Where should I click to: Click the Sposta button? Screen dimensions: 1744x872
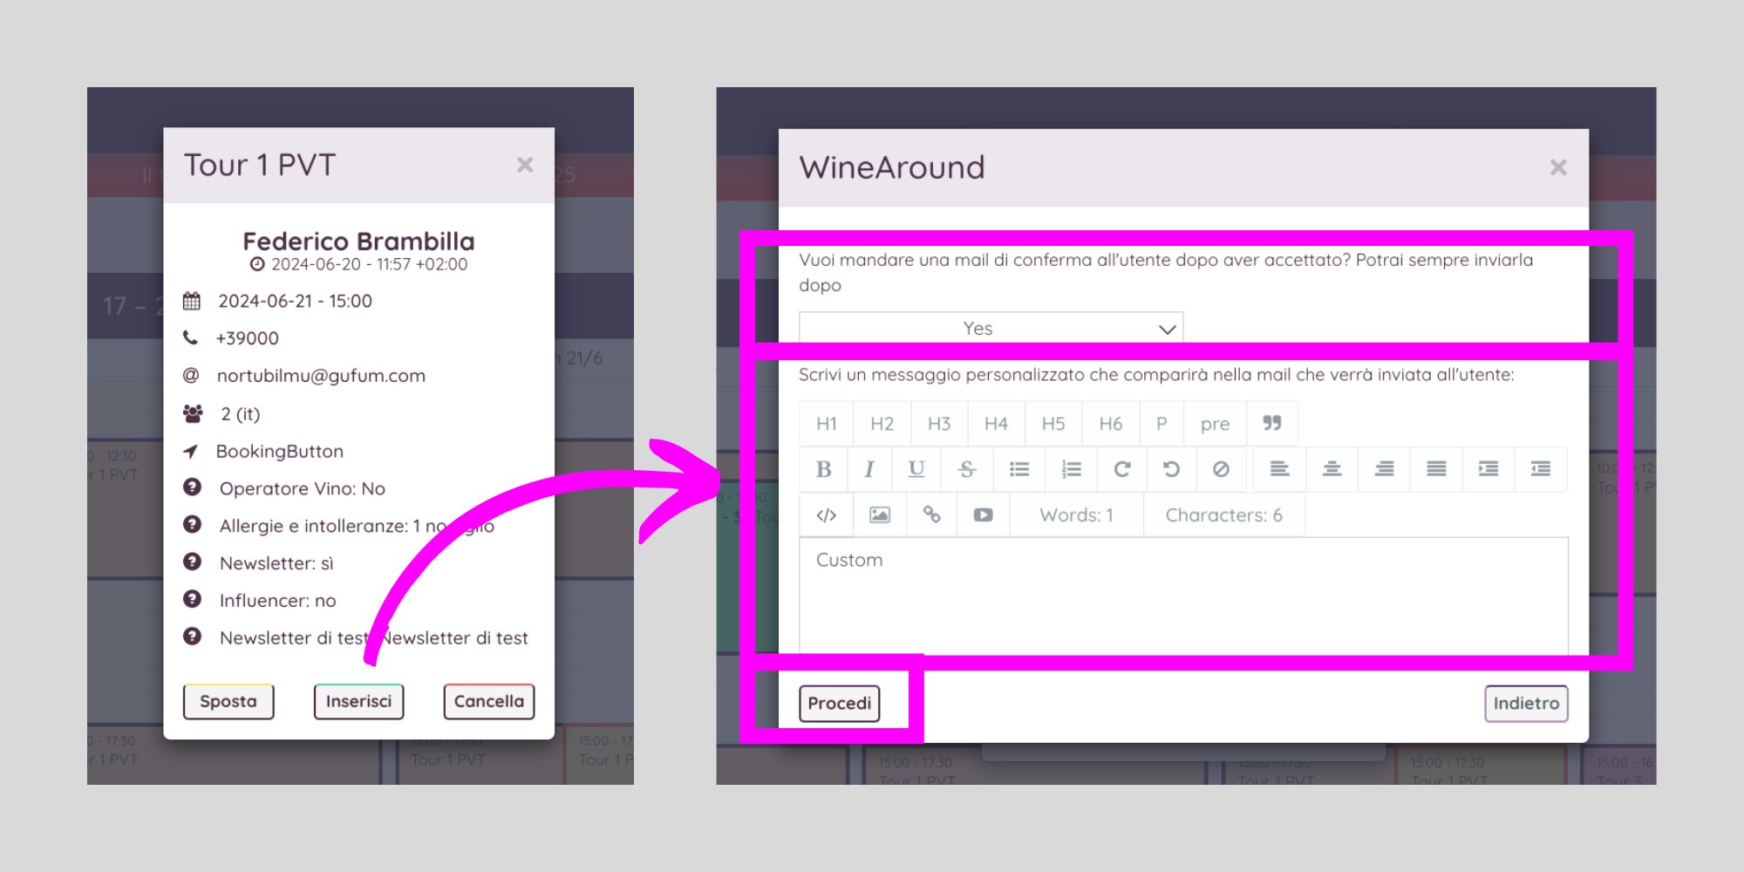(228, 702)
